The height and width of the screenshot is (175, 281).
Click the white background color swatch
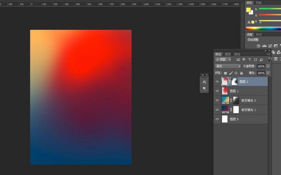[252, 13]
